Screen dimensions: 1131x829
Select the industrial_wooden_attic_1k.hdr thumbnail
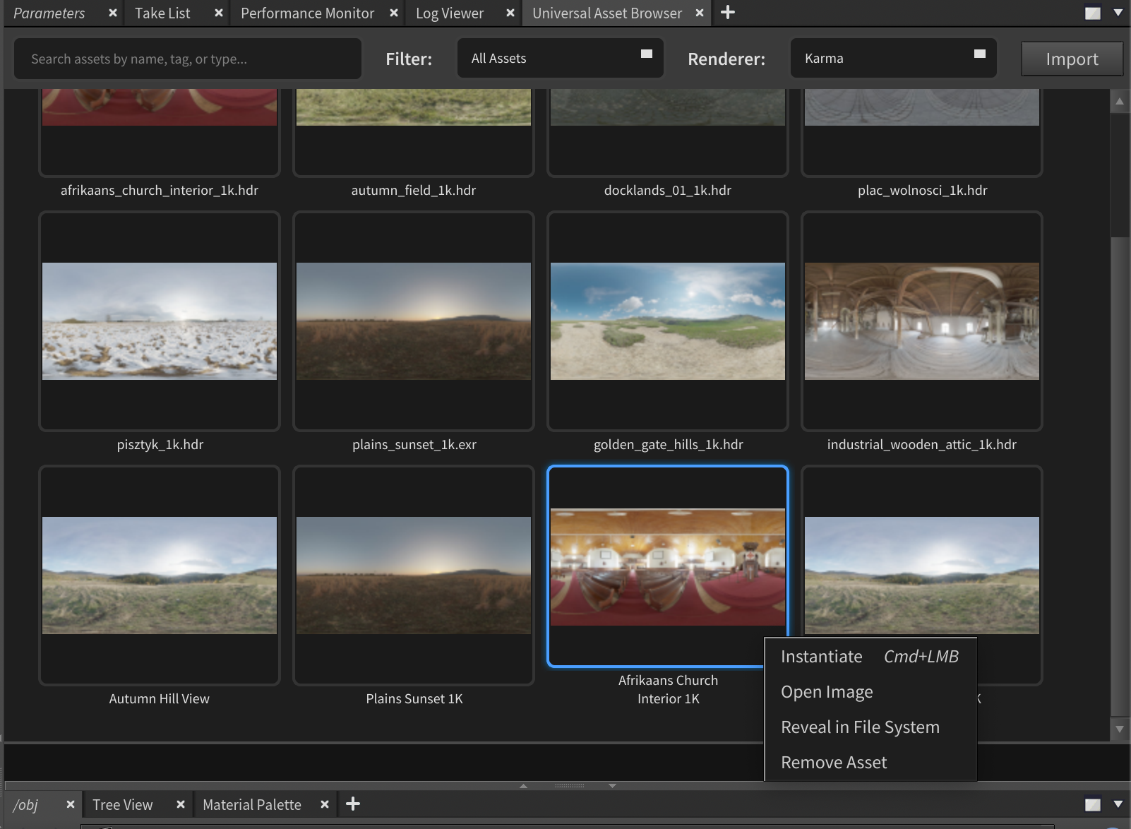(921, 321)
